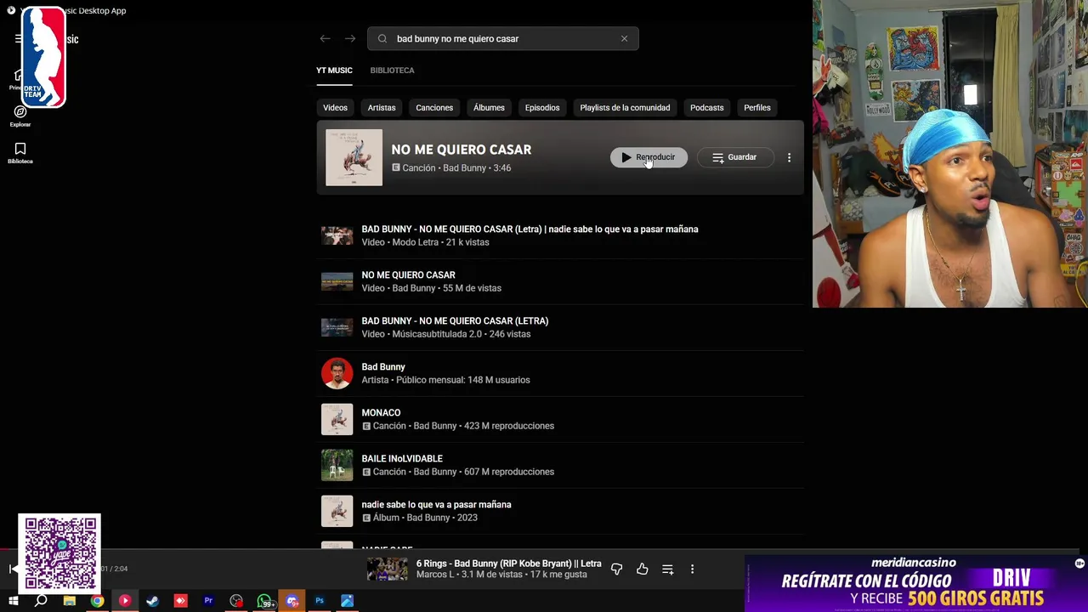The height and width of the screenshot is (612, 1088).
Task: Open Adobe Premiere Pro from taskbar
Action: click(x=208, y=601)
